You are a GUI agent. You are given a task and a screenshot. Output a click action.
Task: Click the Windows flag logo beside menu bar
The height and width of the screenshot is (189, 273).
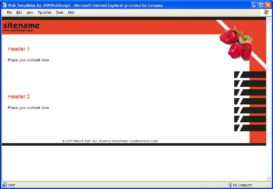tap(267, 12)
